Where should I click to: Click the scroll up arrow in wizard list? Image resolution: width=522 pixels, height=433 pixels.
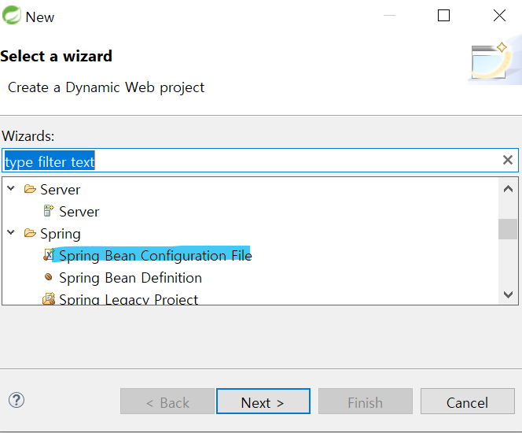[508, 189]
